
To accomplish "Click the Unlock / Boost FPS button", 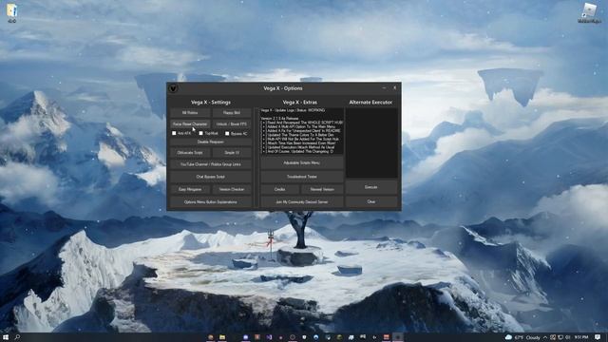I will [232, 124].
